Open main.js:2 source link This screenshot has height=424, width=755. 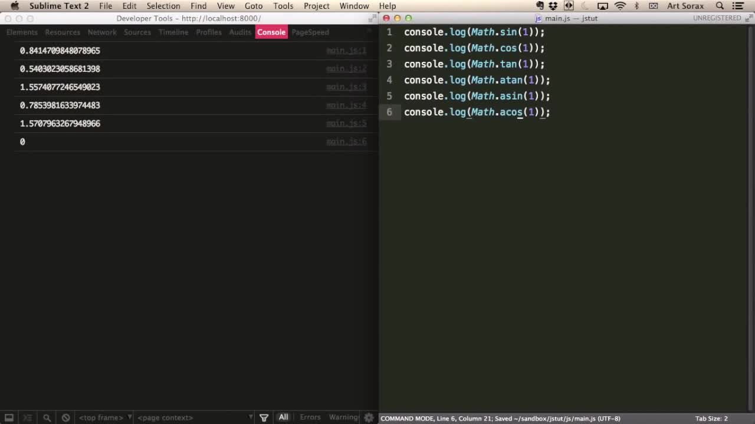click(346, 69)
